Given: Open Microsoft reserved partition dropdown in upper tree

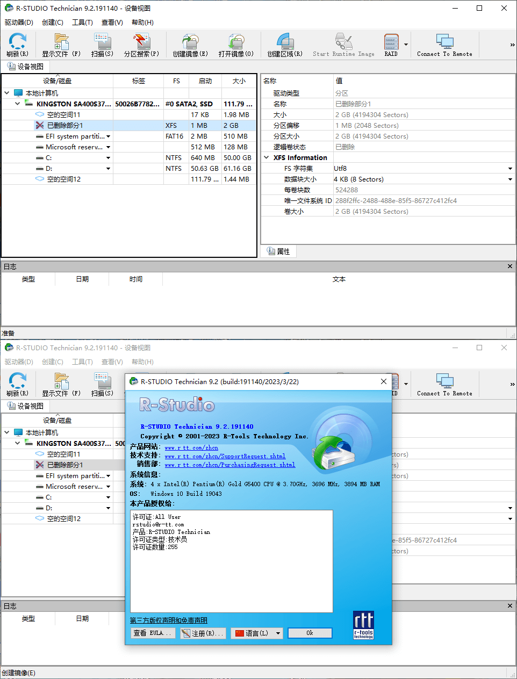Looking at the screenshot, I should click(108, 147).
